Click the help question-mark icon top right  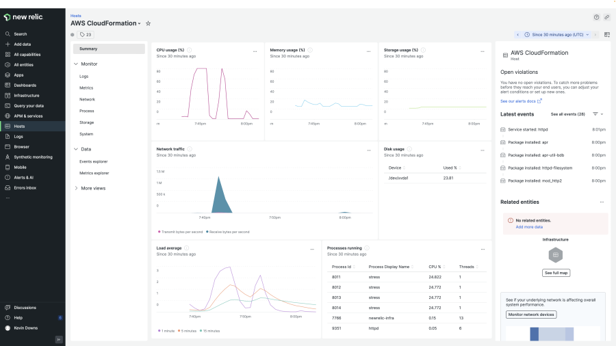click(596, 17)
